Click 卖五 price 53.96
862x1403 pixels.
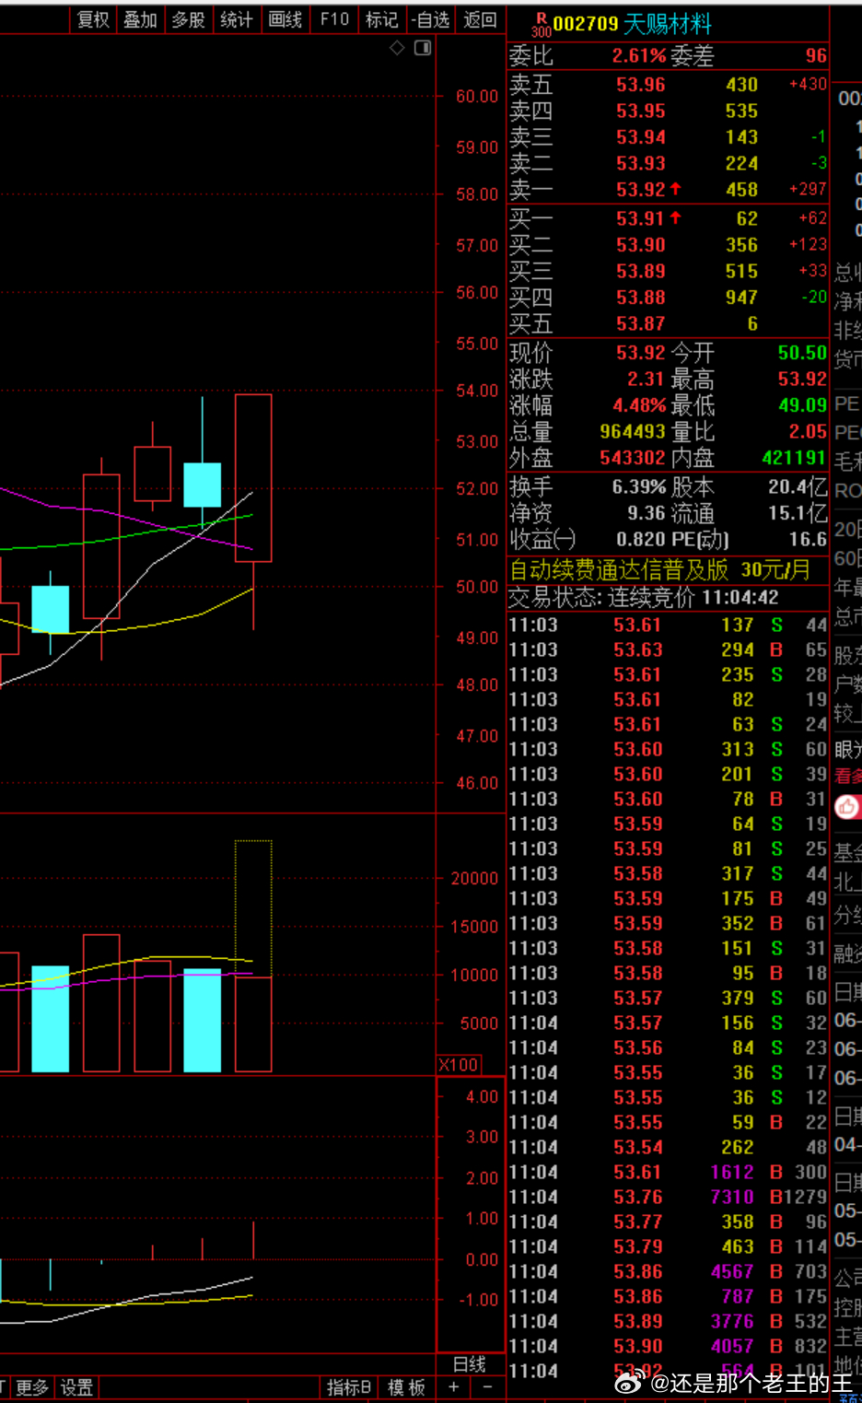coord(641,85)
